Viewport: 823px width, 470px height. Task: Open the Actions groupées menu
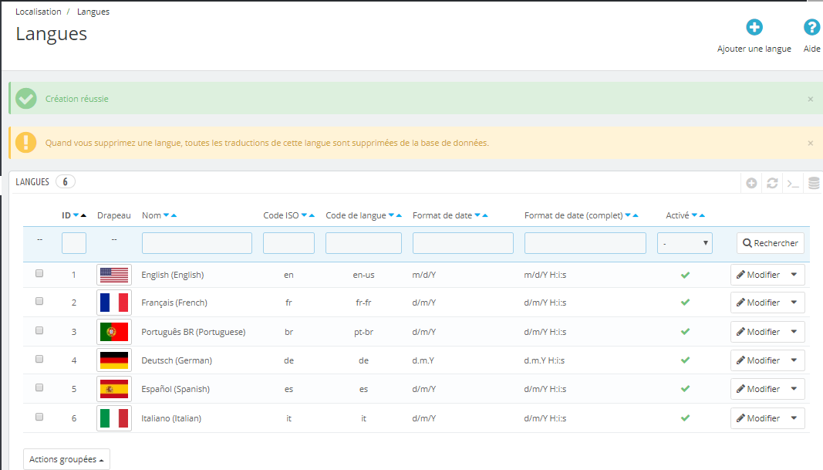[x=66, y=459]
